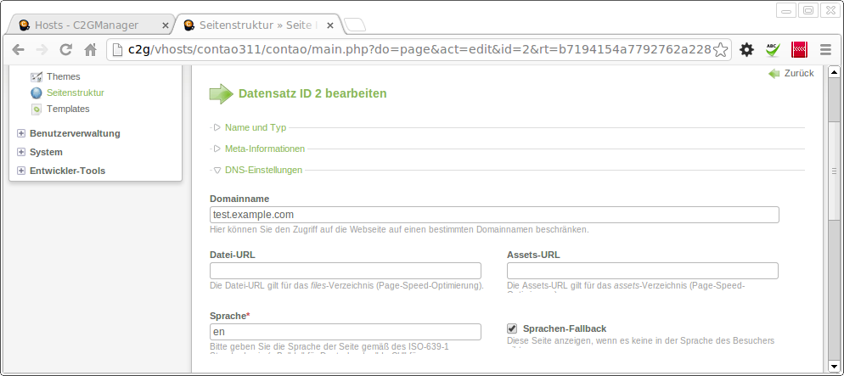
Task: Click the red extension icon in toolbar
Action: click(799, 50)
